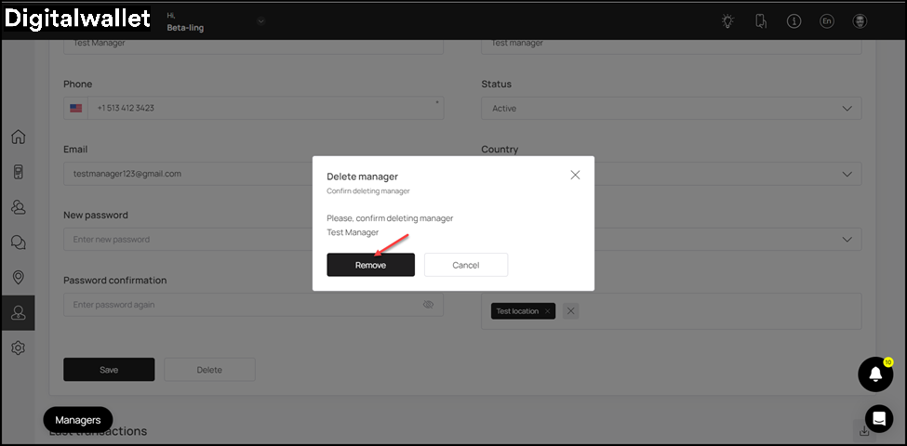Open the Country dropdown
Image resolution: width=907 pixels, height=446 pixels.
671,174
